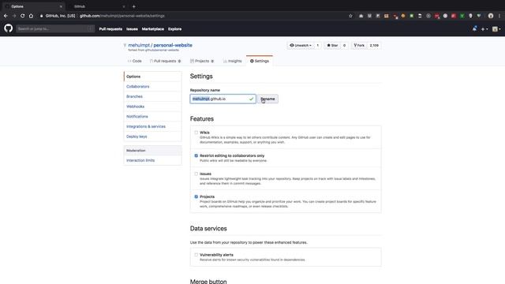Select Options in settings sidebar
This screenshot has width=505, height=284.
tap(152, 77)
